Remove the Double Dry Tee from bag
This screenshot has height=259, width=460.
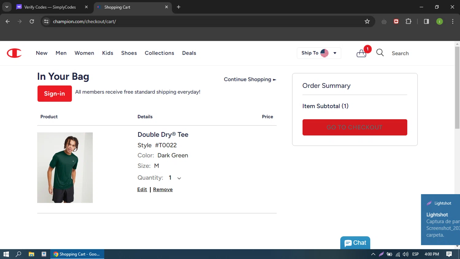tap(163, 190)
